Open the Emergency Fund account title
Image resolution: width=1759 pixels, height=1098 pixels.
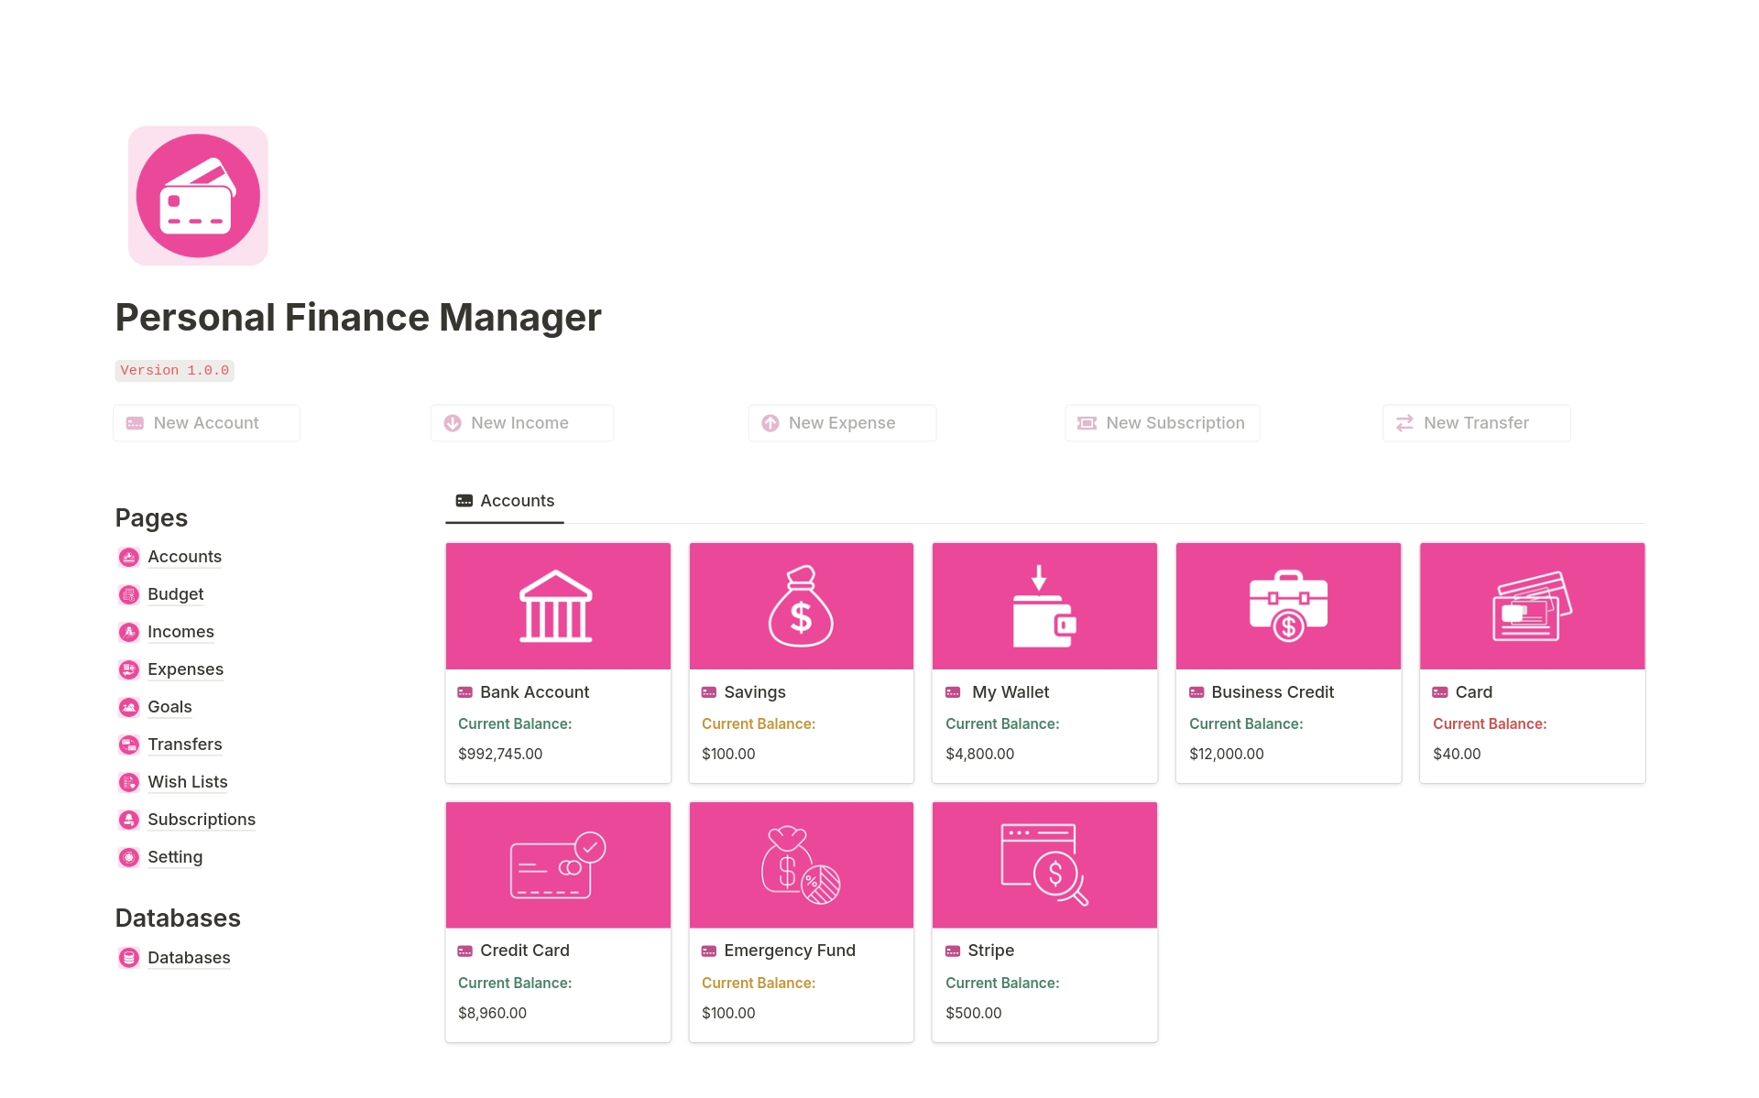coord(789,951)
